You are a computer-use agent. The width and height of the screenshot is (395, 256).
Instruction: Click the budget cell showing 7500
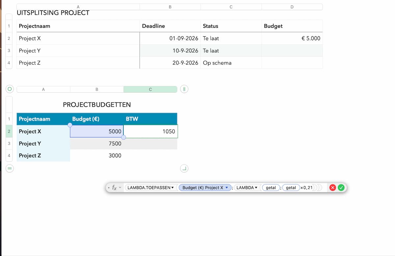click(97, 144)
